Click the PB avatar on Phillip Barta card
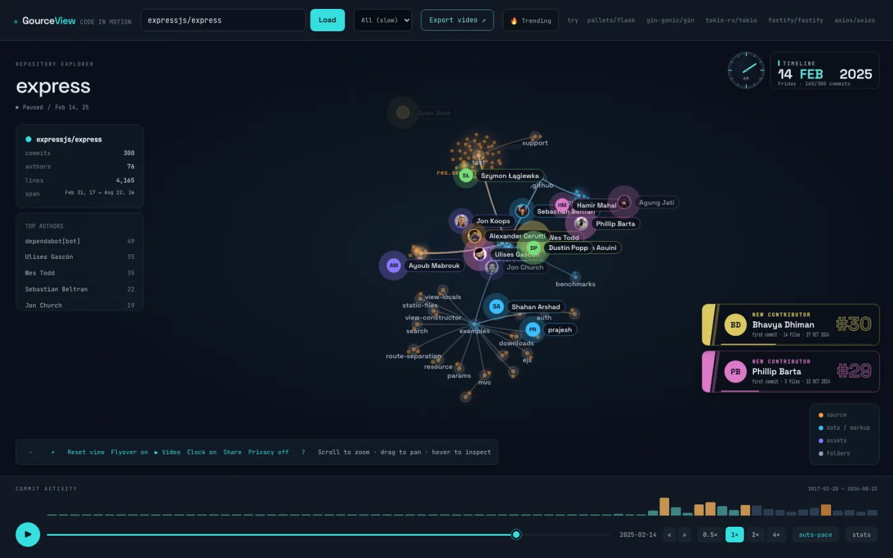Screen dimensions: 893x558 735,372
